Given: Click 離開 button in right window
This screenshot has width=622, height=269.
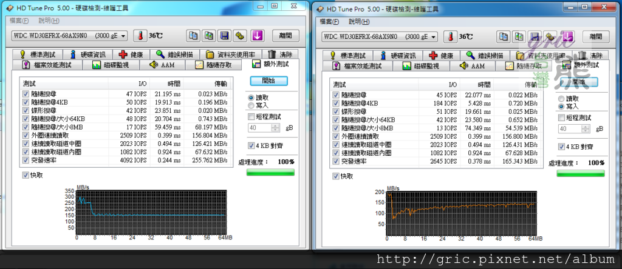Looking at the screenshot, I should coord(596,37).
